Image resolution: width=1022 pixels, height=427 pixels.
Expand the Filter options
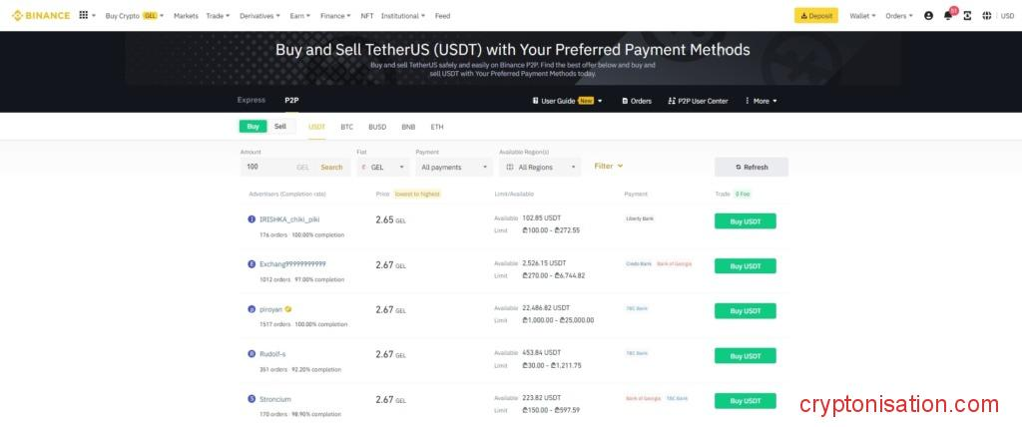point(608,167)
